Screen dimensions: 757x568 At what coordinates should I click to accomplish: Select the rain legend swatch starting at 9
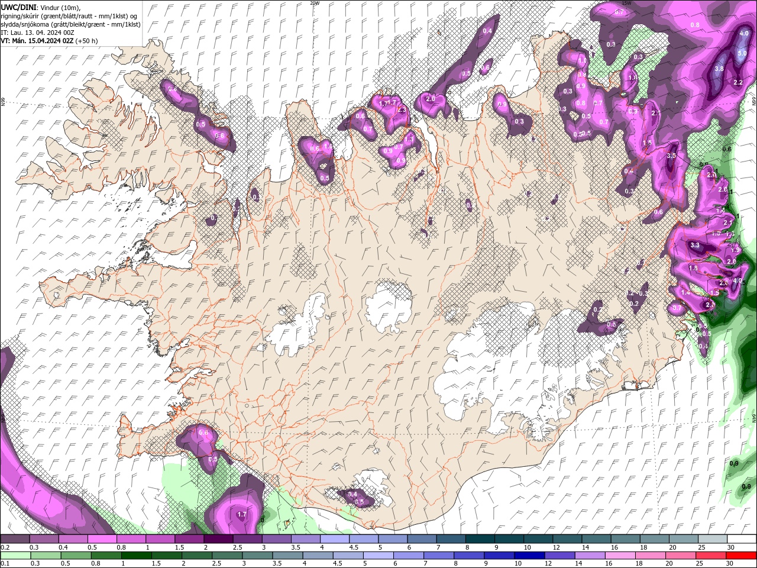point(499,556)
